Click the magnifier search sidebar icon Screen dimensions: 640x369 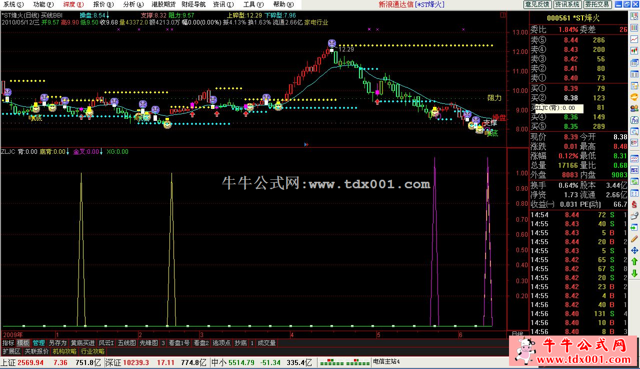(634, 131)
